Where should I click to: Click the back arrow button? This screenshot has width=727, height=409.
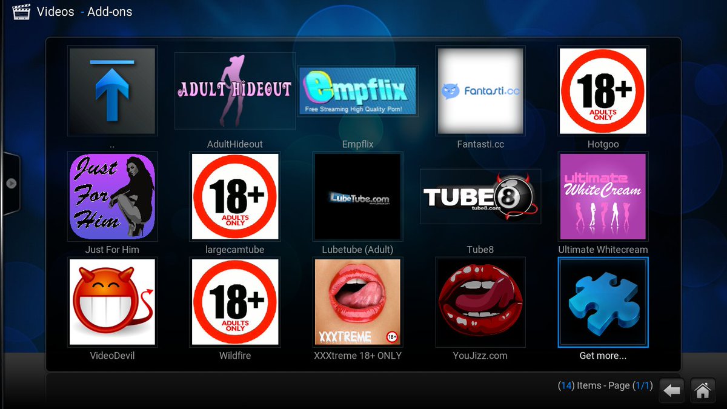pyautogui.click(x=671, y=391)
